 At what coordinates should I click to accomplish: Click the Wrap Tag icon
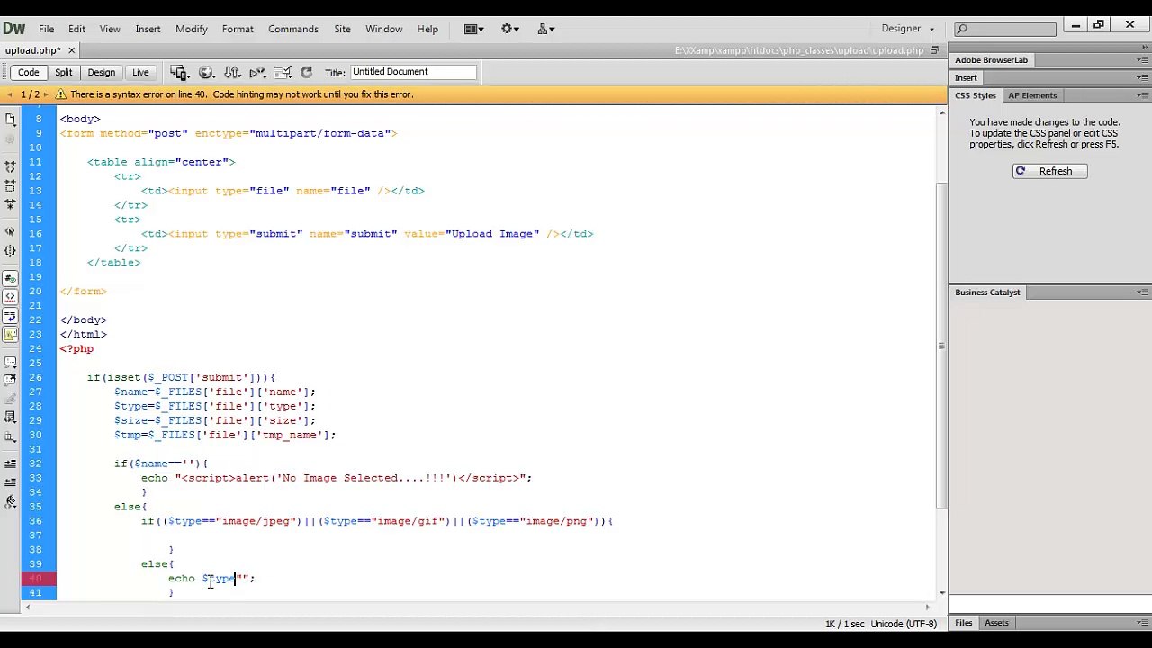click(11, 400)
